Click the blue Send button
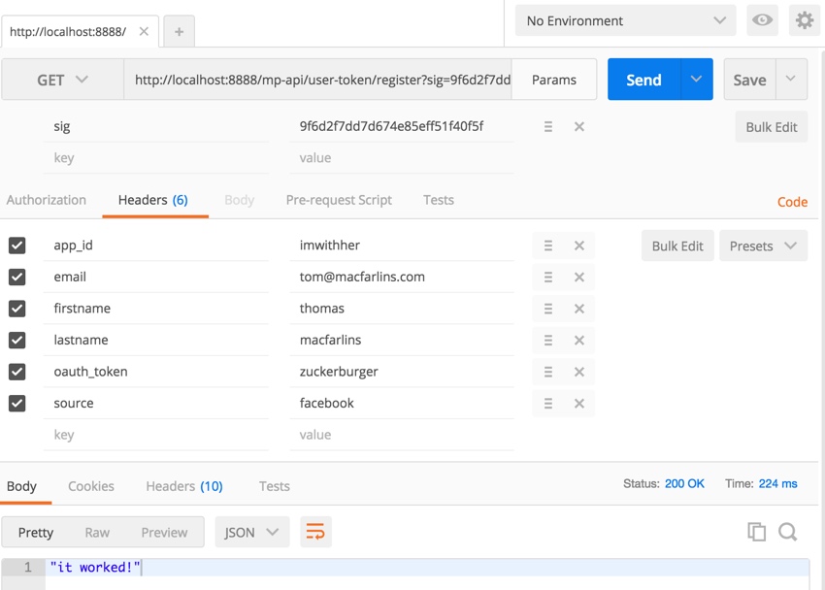The width and height of the screenshot is (825, 590). (x=643, y=80)
